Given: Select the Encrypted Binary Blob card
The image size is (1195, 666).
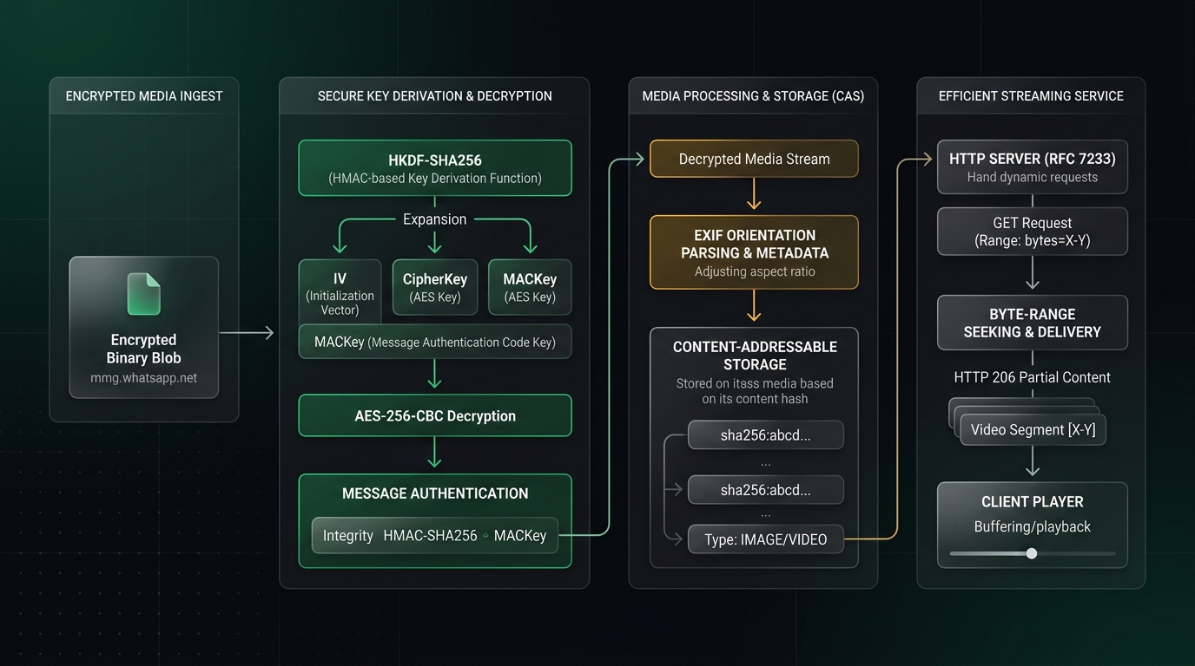Looking at the screenshot, I should pyautogui.click(x=143, y=328).
